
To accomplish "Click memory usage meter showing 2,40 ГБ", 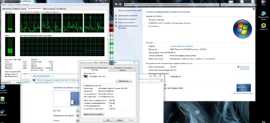I will (x=10, y=47).
